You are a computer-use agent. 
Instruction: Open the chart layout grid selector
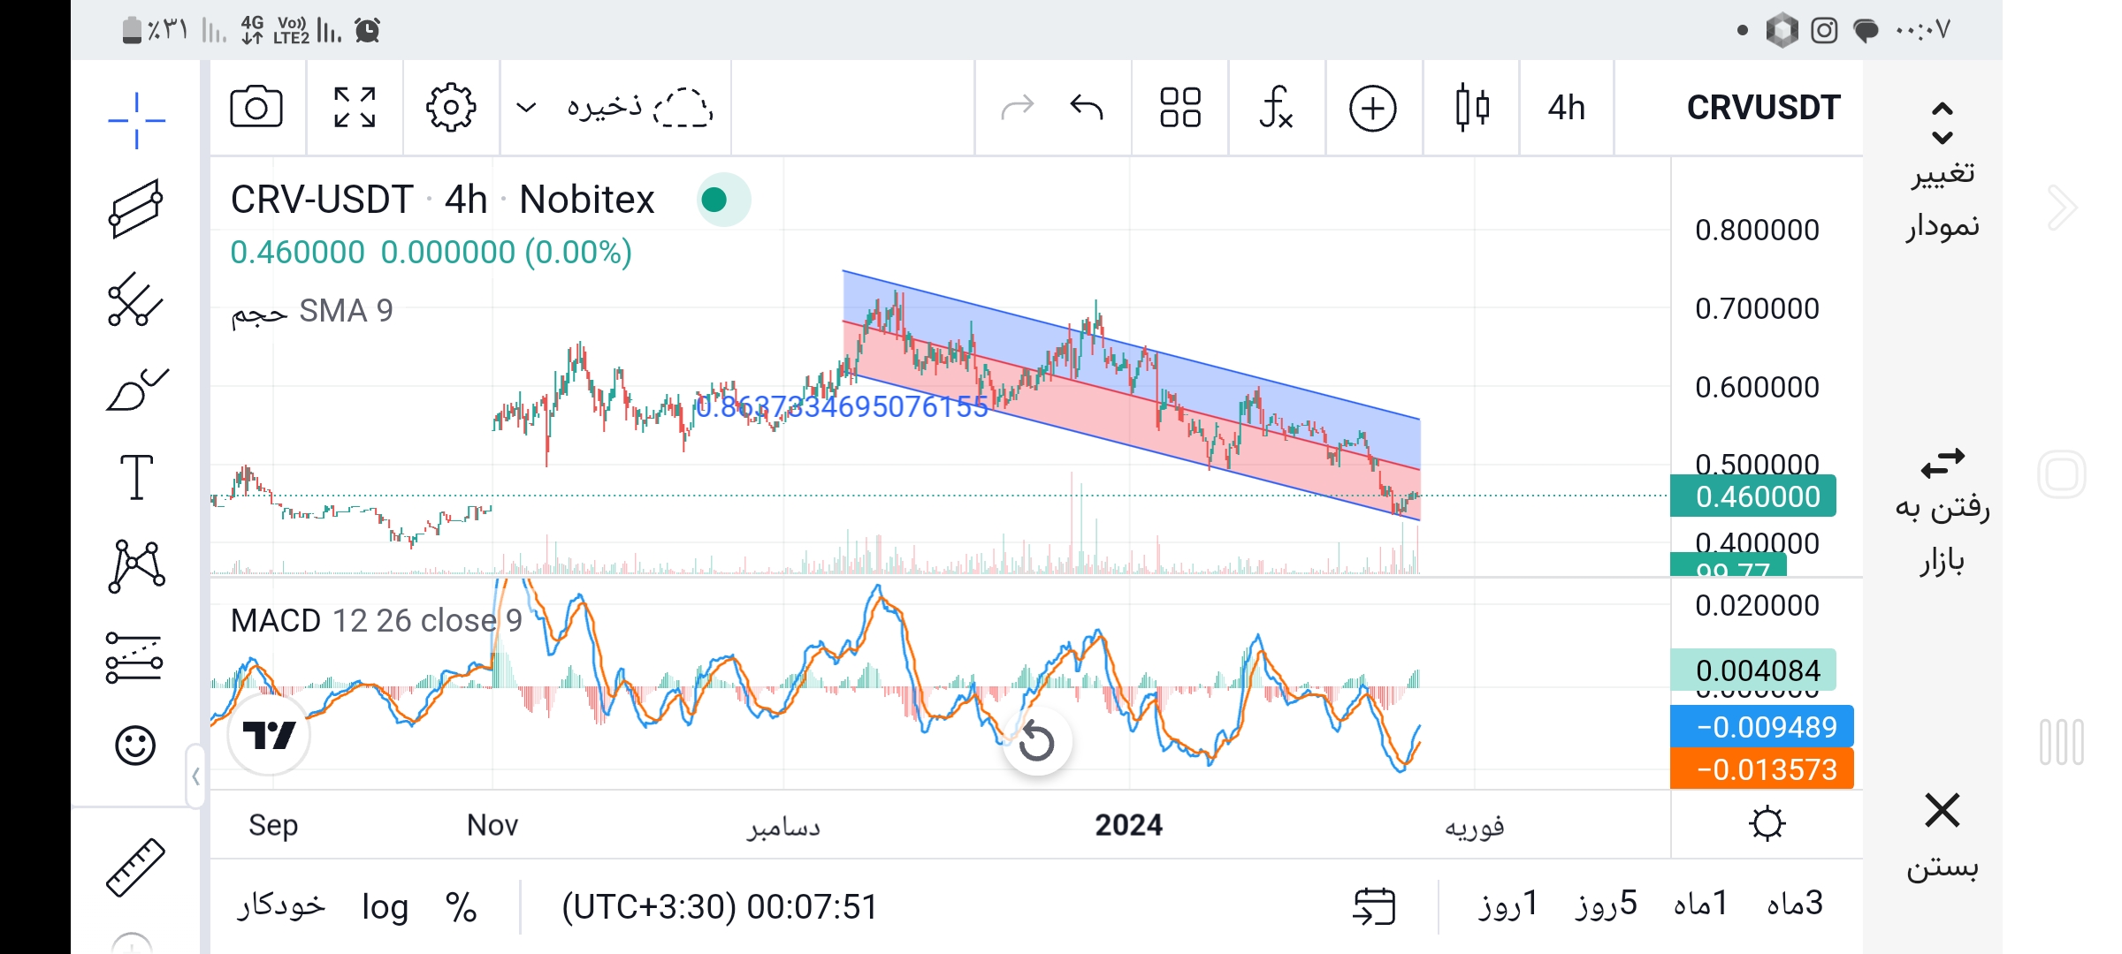click(1180, 108)
